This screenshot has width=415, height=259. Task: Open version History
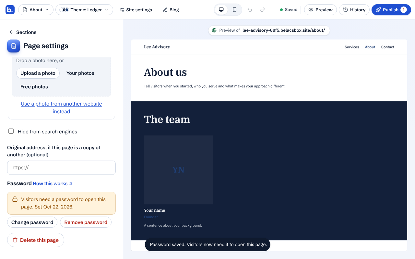coord(354,10)
